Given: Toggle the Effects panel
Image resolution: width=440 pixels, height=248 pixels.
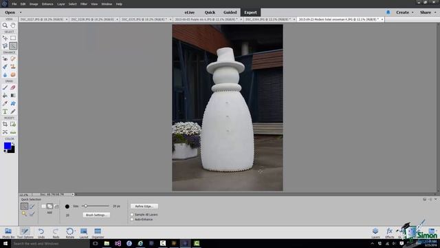Looking at the screenshot, I should click(390, 233).
